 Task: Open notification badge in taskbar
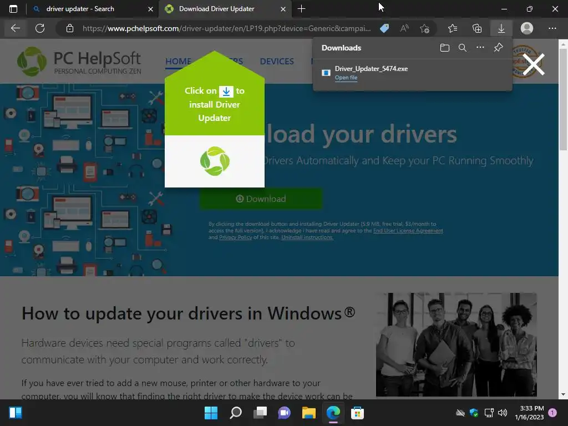(552, 412)
